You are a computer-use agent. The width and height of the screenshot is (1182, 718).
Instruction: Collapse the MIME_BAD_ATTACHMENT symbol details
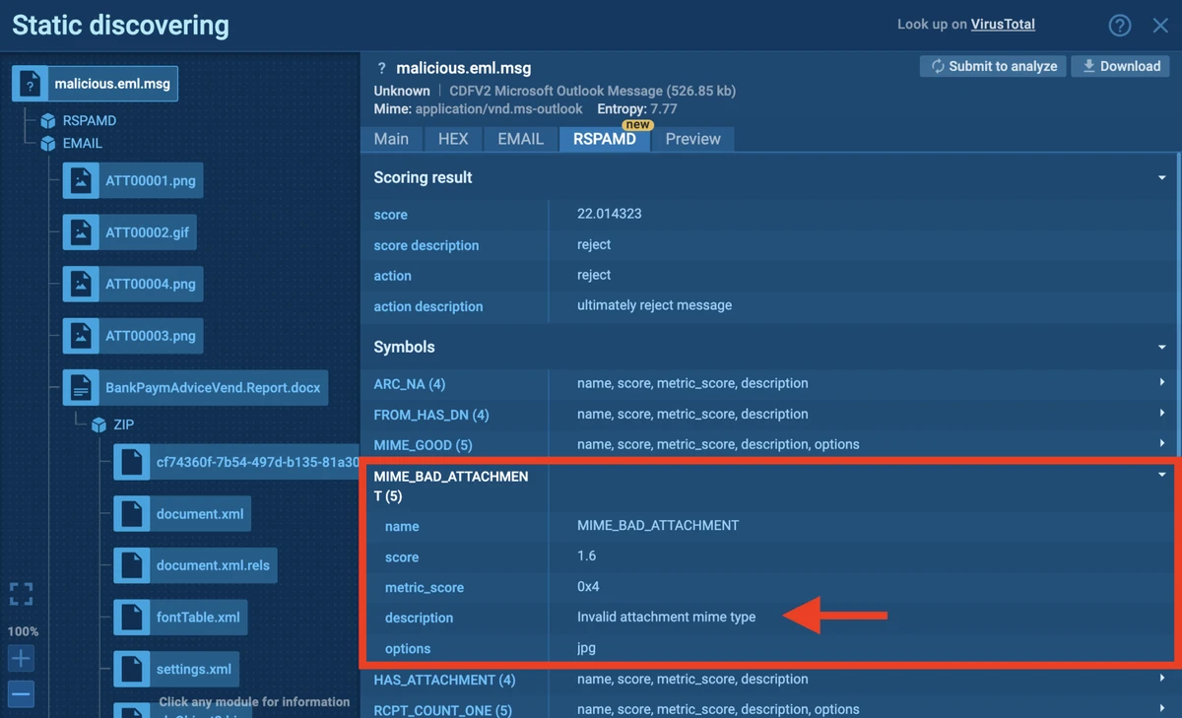point(1162,475)
